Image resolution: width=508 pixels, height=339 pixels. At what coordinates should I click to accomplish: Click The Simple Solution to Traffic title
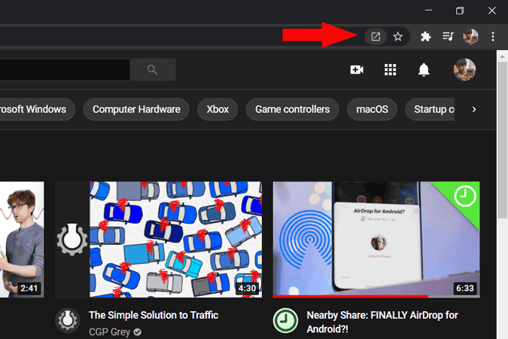click(154, 315)
